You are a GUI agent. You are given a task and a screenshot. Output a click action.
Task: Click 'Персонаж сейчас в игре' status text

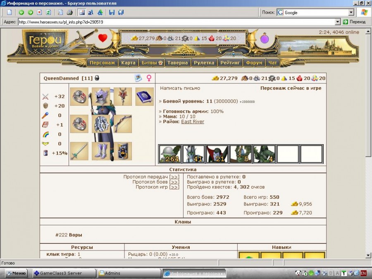click(291, 88)
